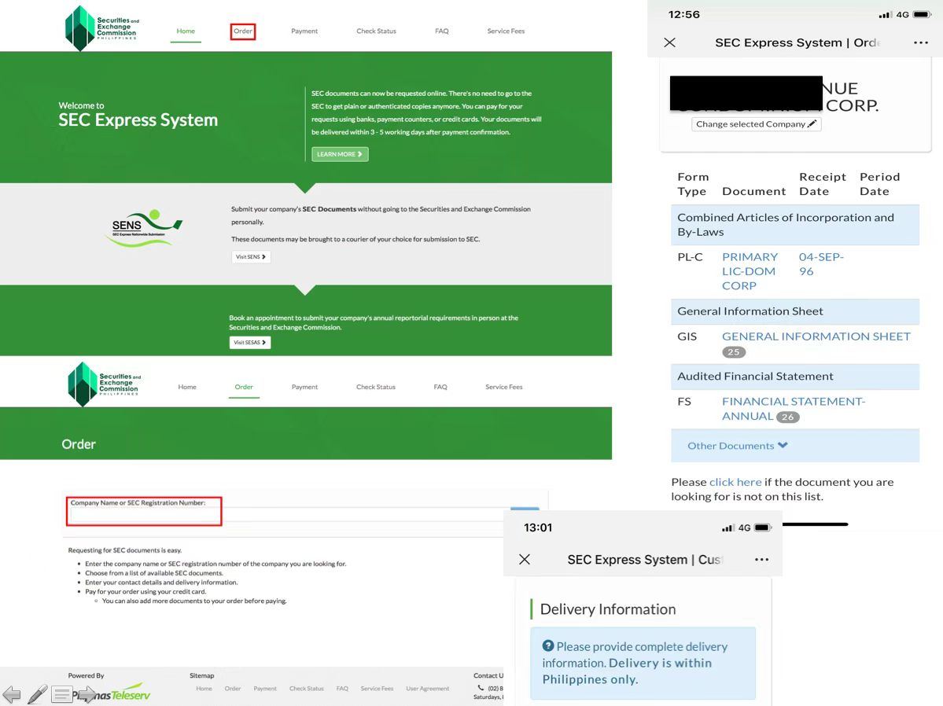The image size is (943, 706).
Task: Open the Home tab in the Welcome page navigation
Action: coord(186,31)
